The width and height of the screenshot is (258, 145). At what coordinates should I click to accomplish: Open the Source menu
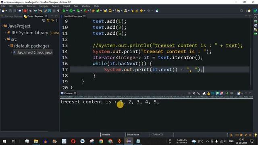tap(20, 6)
